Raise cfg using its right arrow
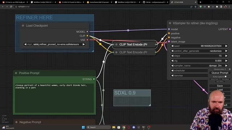Image resolution: width=232 pixels, height=130 pixels. (226, 61)
